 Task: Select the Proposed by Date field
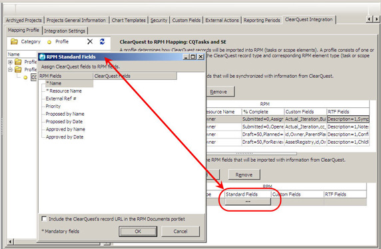(x=64, y=121)
